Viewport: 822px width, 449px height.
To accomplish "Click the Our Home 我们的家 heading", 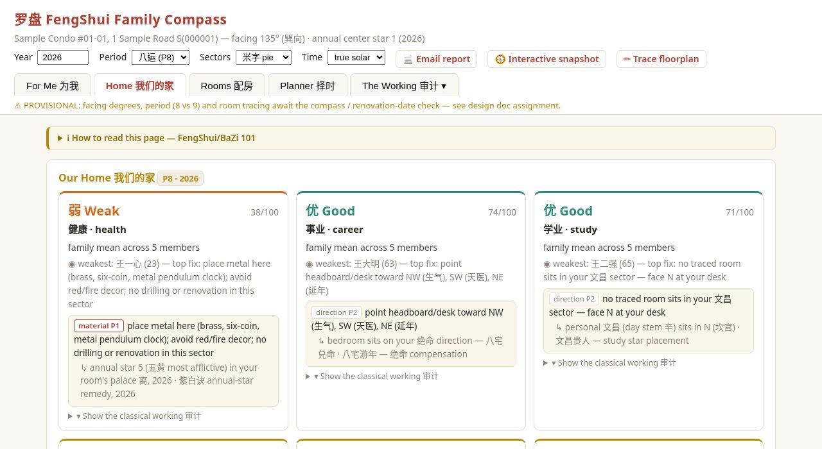I will tap(107, 178).
